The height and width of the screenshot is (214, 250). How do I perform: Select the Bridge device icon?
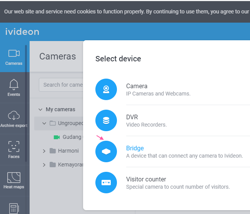(x=106, y=151)
